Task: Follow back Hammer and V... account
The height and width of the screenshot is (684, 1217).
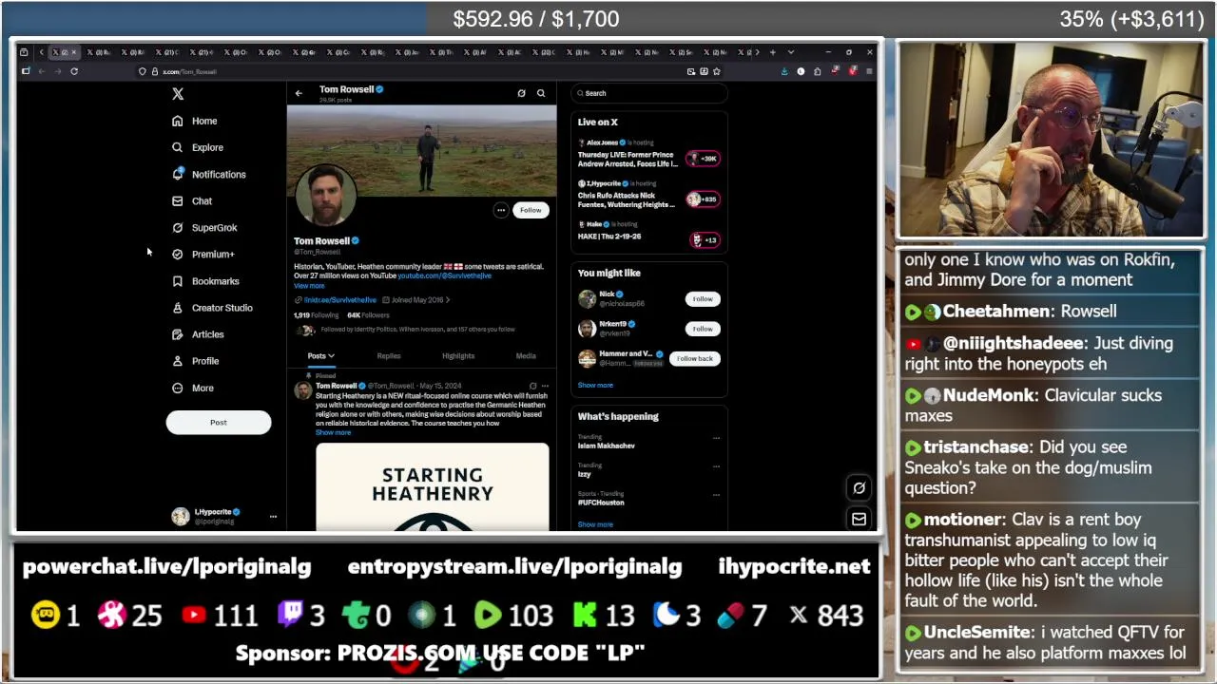Action: (x=695, y=359)
